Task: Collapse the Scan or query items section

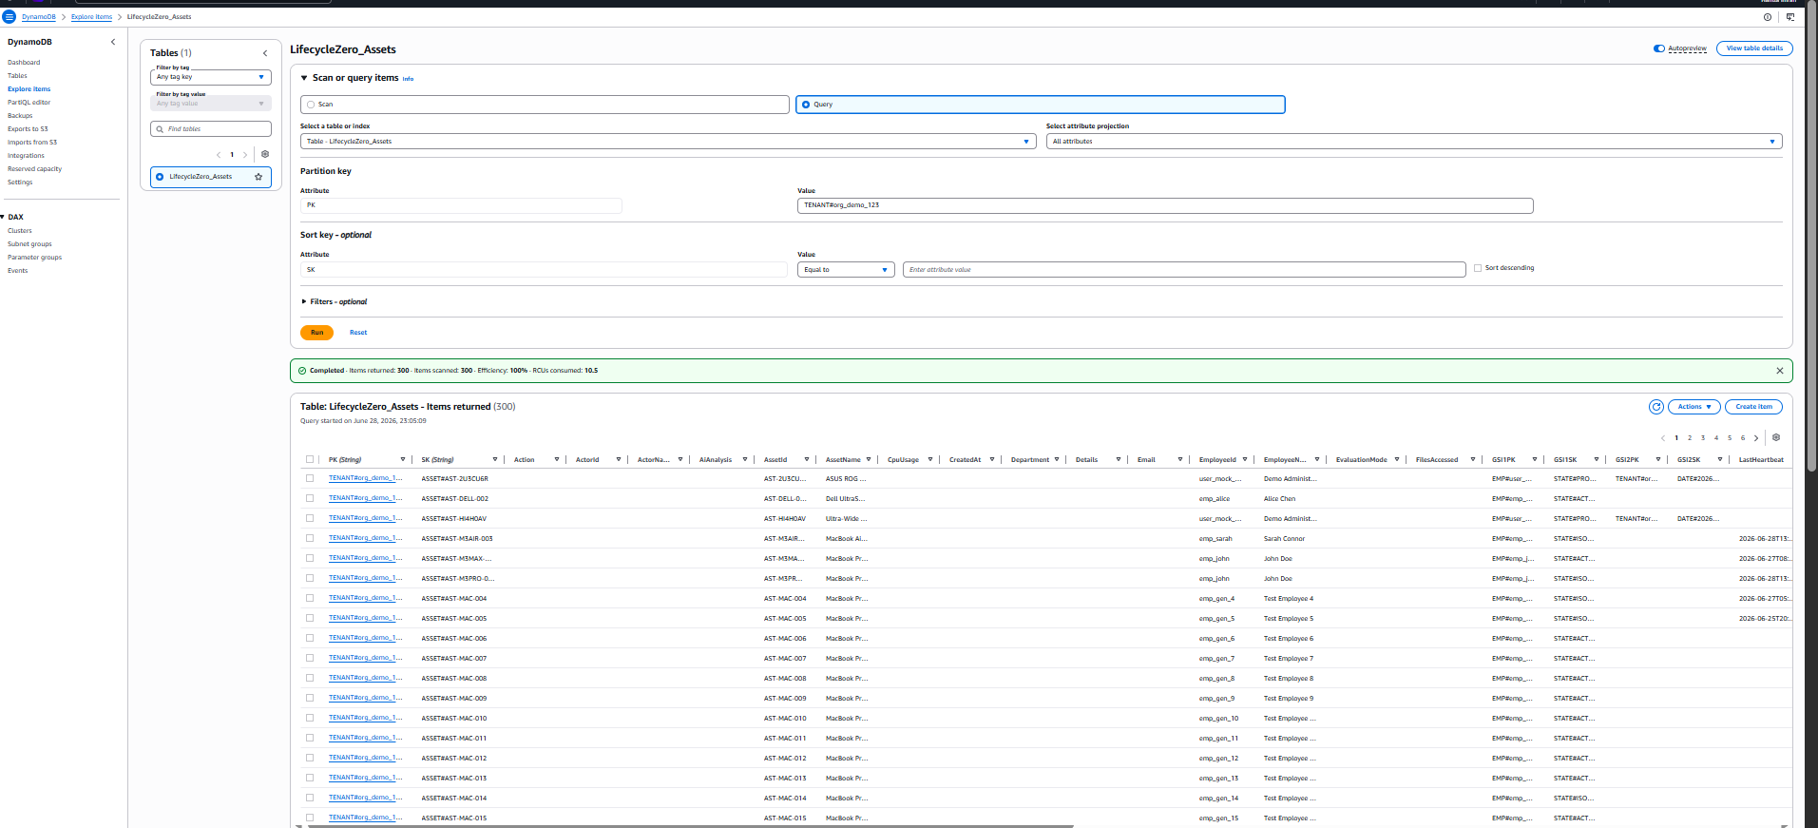Action: point(304,78)
